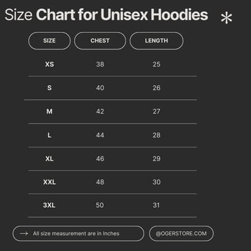
Task: Click the asterisk icon beside the title
Action: point(226,18)
